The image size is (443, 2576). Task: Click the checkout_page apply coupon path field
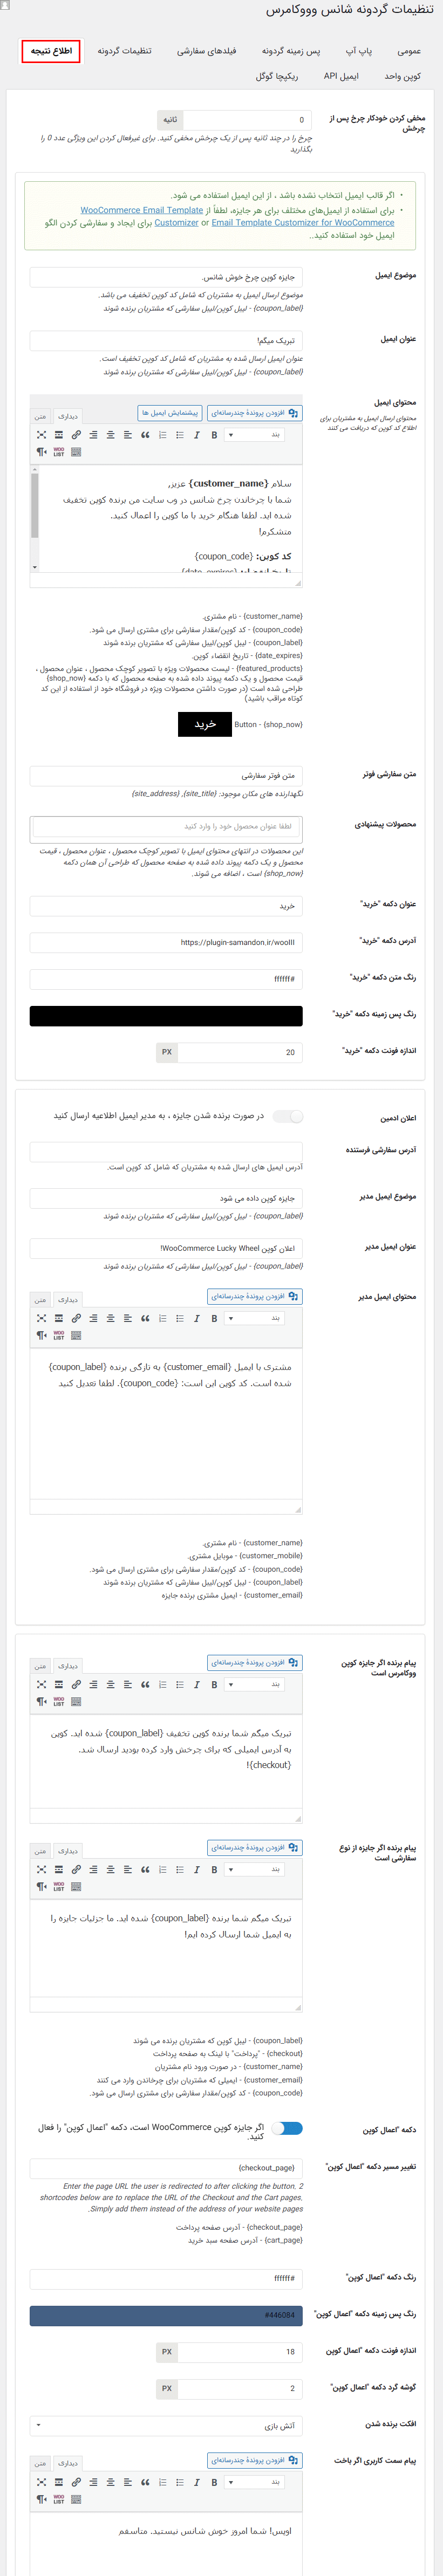[x=166, y=2168]
